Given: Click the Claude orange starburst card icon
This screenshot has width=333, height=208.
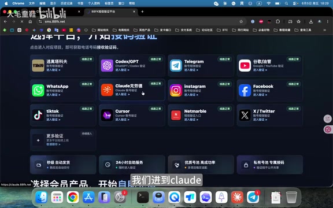Looking at the screenshot, I should tap(107, 90).
